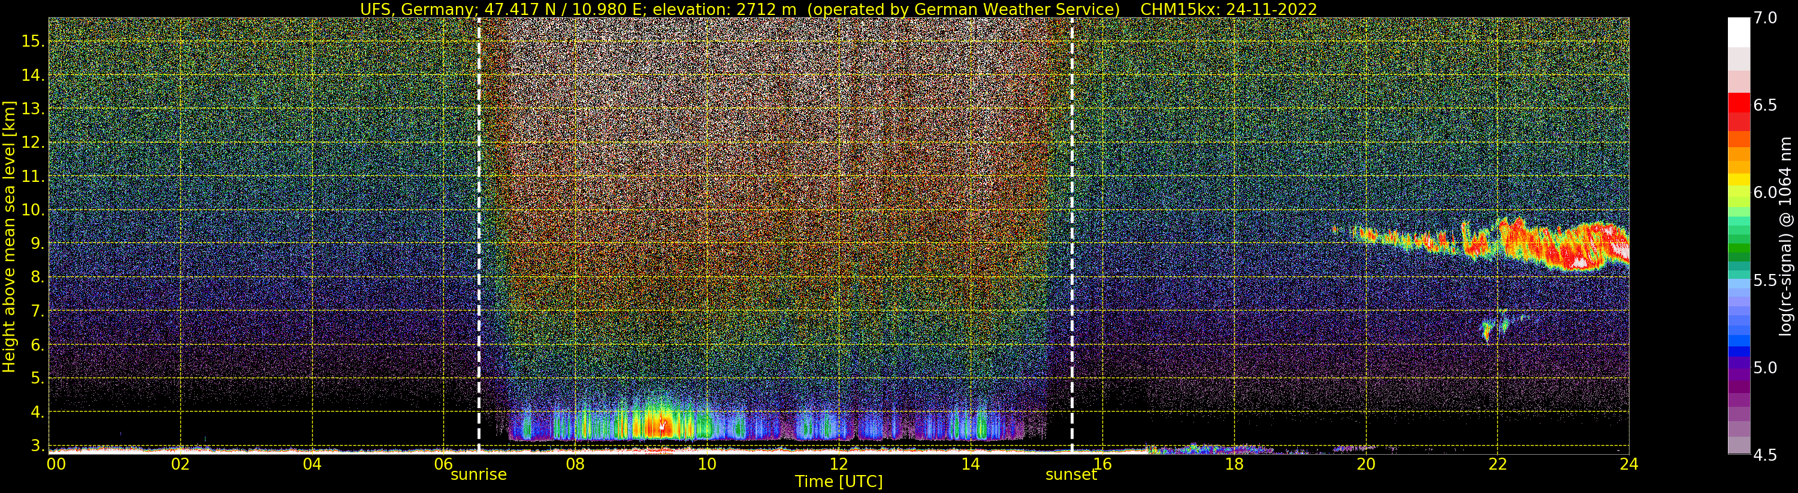Click the '10.' height axis tick label
The image size is (1798, 493).
[x=33, y=210]
